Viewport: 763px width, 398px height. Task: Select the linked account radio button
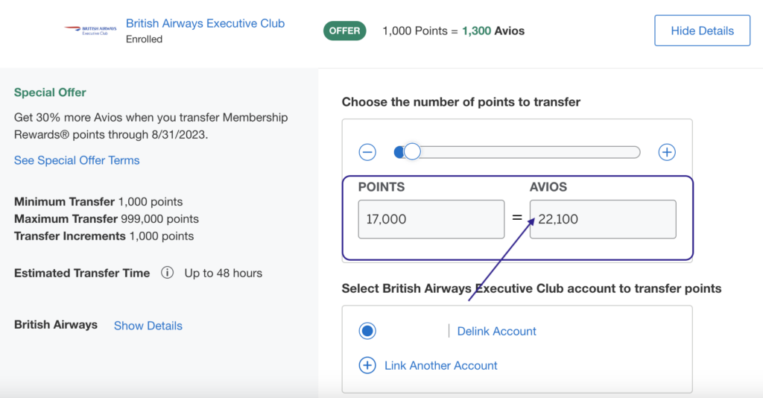click(x=367, y=331)
